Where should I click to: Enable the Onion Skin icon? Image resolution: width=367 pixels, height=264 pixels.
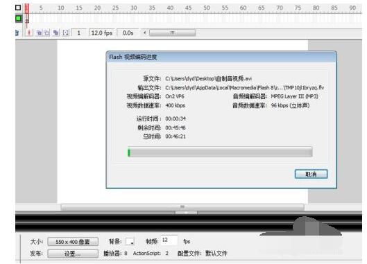40,33
